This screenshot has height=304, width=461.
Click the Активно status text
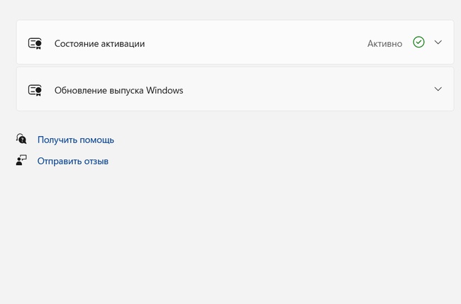tap(384, 43)
